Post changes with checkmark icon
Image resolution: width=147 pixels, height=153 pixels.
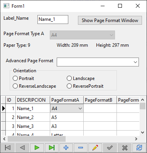tap(110, 148)
